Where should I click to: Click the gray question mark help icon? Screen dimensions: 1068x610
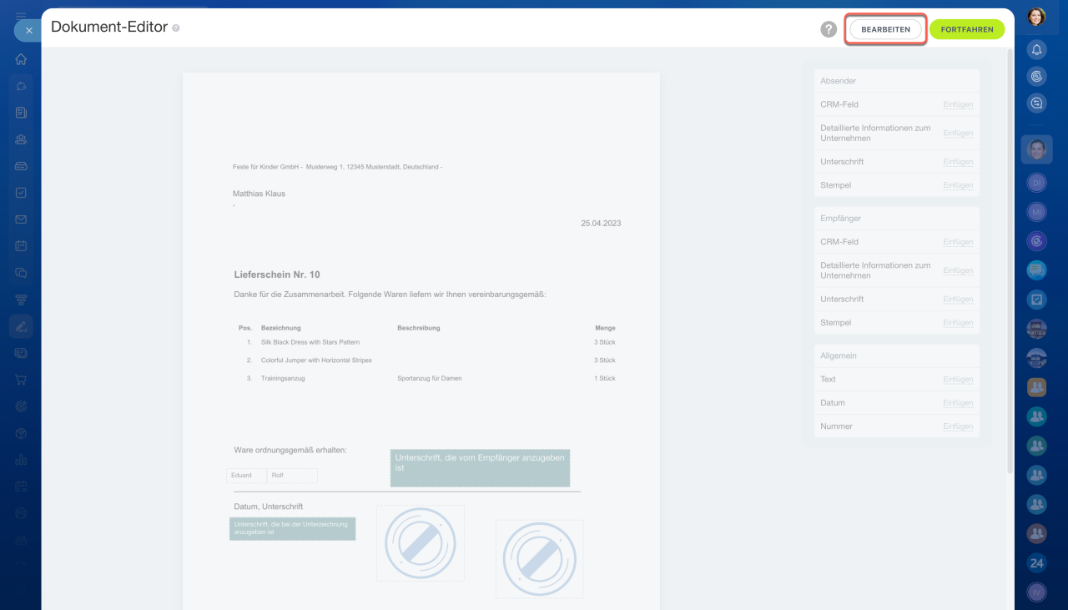pyautogui.click(x=828, y=29)
